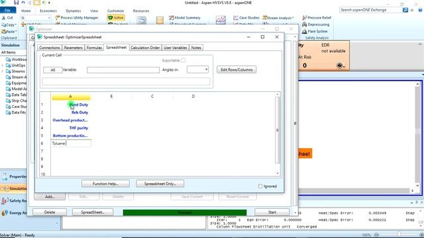Screen dimensions: 424x238
Task: Switch to the Simulation environment
Action: pyautogui.click(x=14, y=189)
